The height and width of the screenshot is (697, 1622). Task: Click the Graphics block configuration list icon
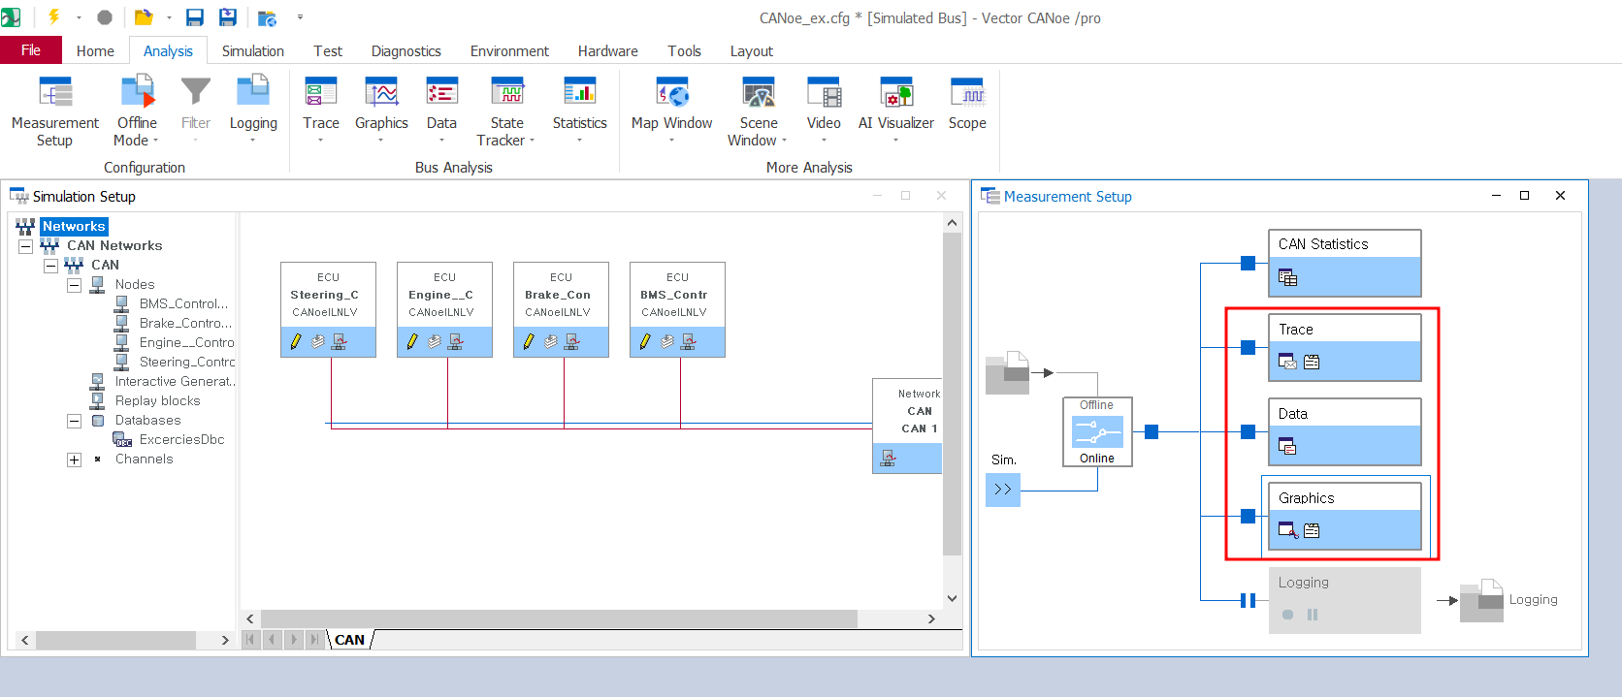[1312, 530]
